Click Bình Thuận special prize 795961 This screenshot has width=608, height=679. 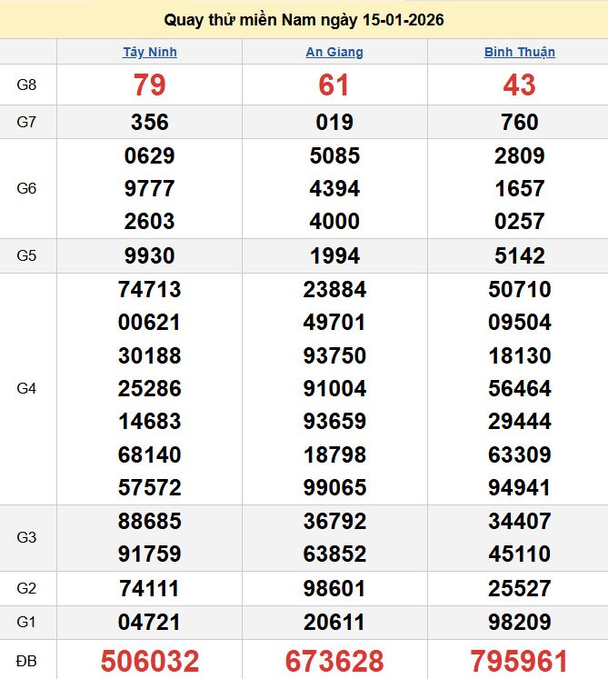(x=519, y=661)
